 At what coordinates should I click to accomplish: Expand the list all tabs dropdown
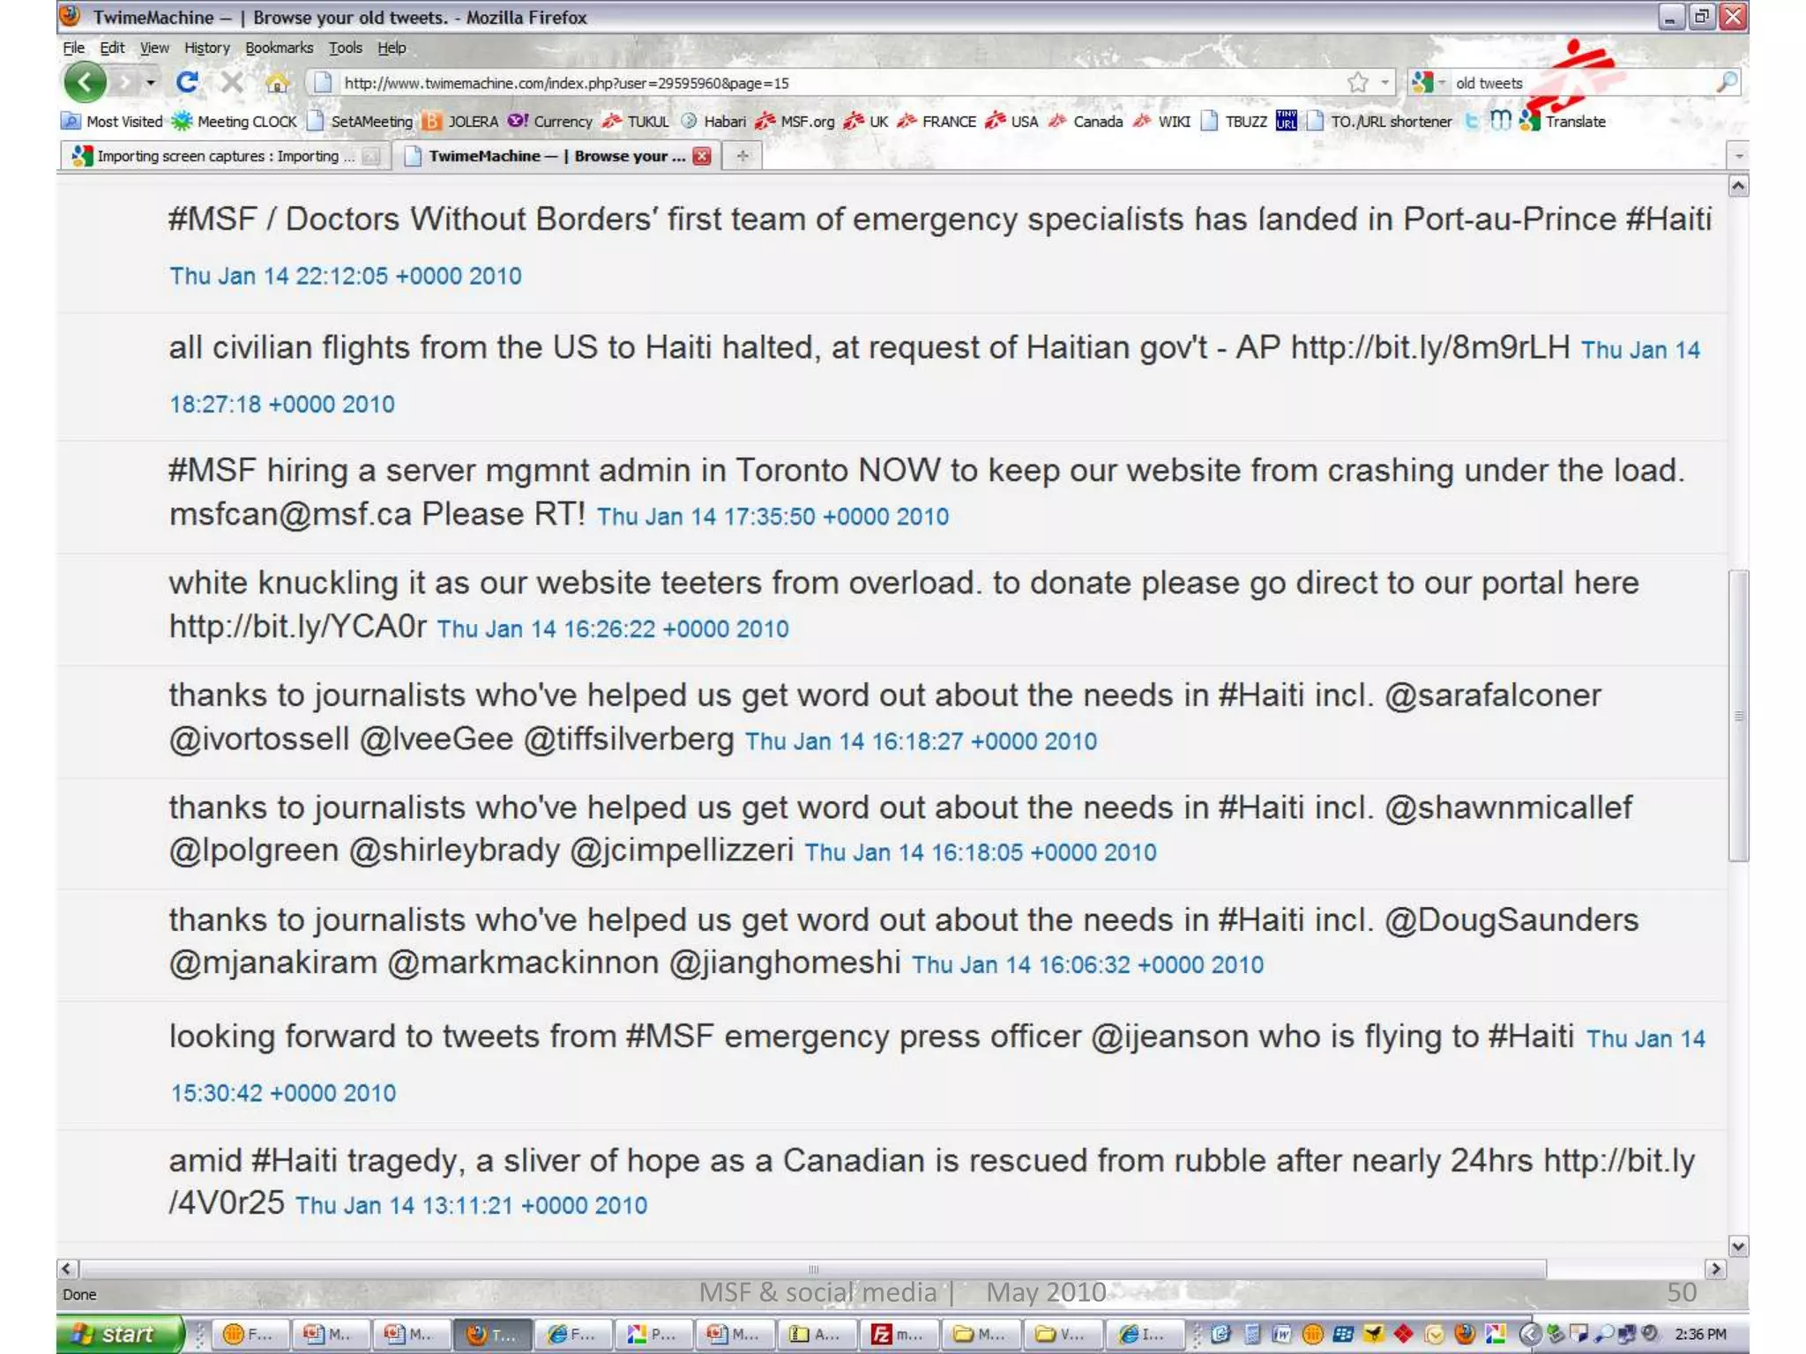coord(1738,156)
